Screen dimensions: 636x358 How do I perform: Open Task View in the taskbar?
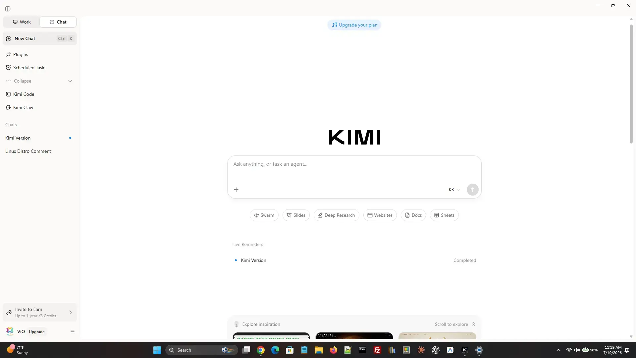click(x=246, y=350)
